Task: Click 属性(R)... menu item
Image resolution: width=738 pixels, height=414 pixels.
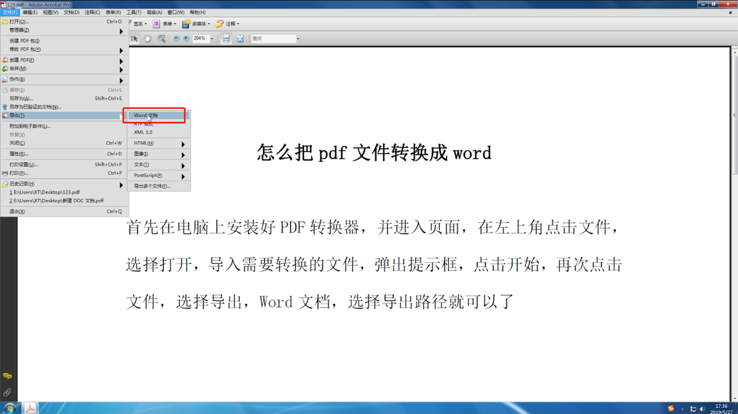Action: [64, 154]
